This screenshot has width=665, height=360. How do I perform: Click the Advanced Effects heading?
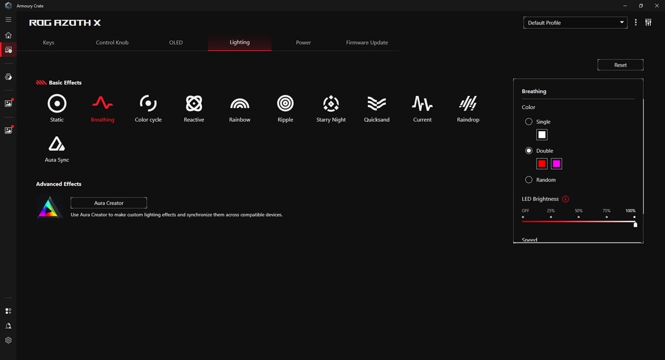point(59,184)
